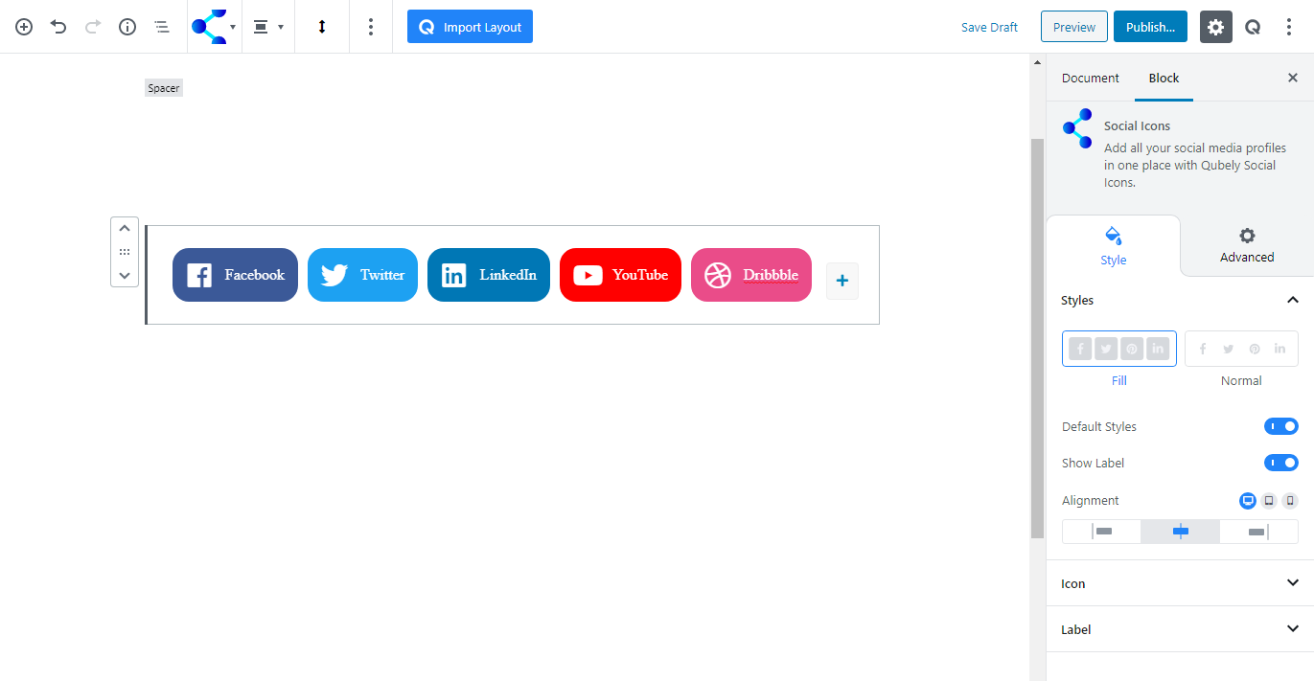
Task: Select the Facebook social button
Action: click(235, 275)
